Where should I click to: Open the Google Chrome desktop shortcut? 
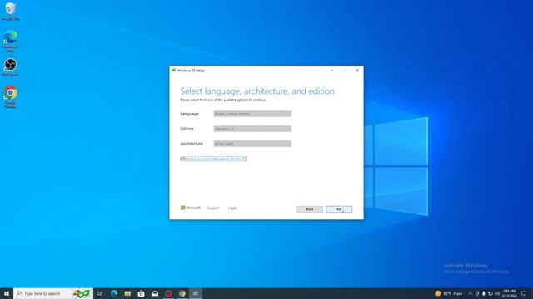pyautogui.click(x=11, y=97)
